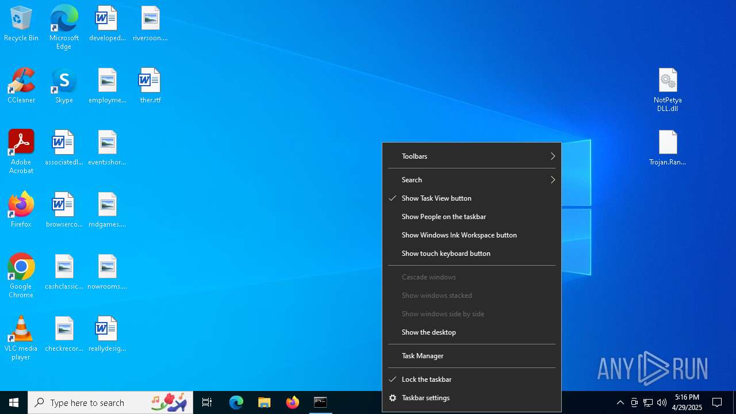736x414 pixels.
Task: Open the Windows Start menu
Action: pos(14,402)
